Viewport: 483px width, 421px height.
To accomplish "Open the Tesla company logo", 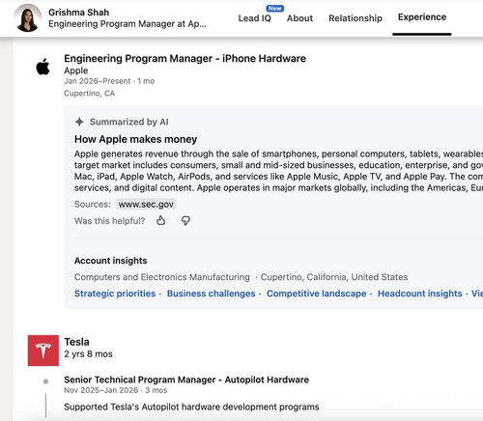I will 43,351.
